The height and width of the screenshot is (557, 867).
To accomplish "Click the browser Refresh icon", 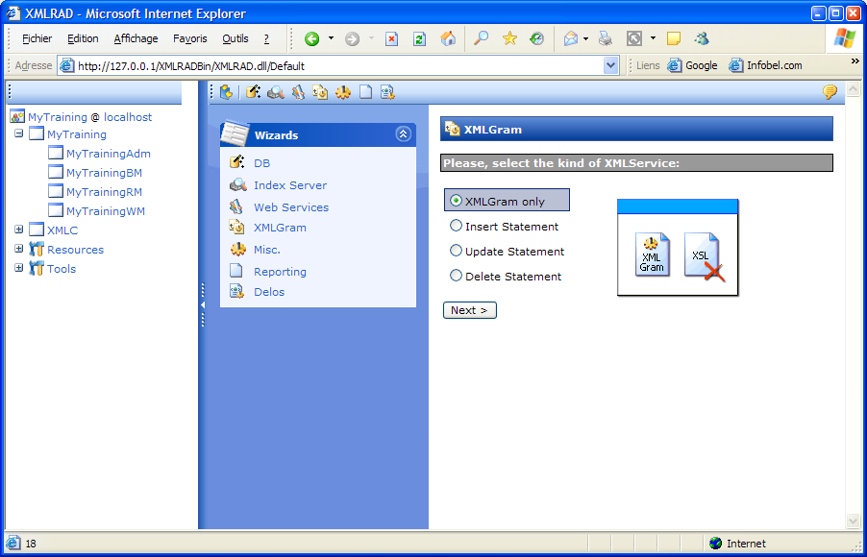I will click(x=419, y=39).
